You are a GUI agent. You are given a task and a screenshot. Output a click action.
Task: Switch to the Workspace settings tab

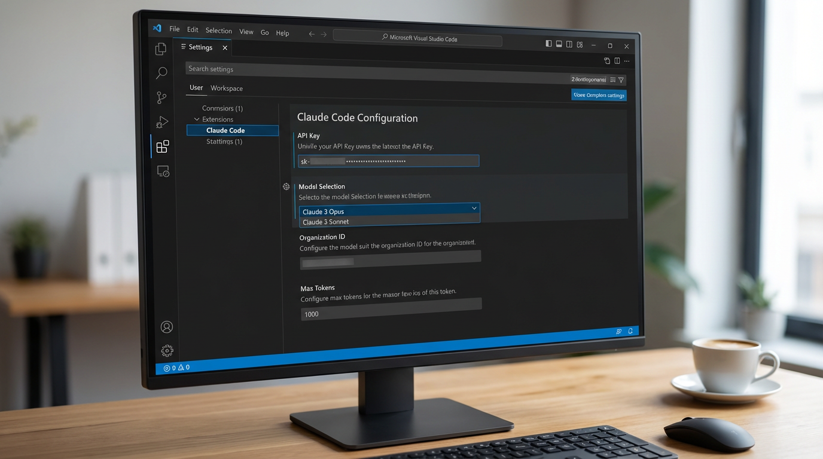click(226, 88)
